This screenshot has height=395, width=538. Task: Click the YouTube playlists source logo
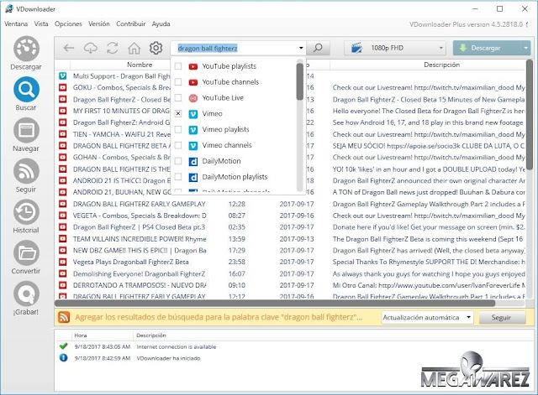pyautogui.click(x=193, y=66)
